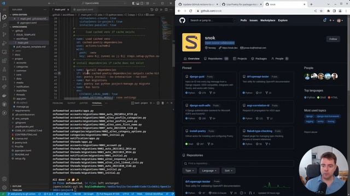The height and width of the screenshot is (196, 350).
Task: Click Live Share in VS Code status bar
Action: point(63,194)
